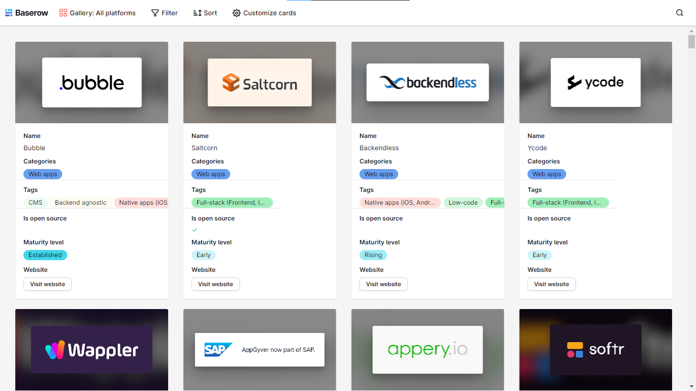Viewport: 696px width, 391px height.
Task: Click the Baserow brand name
Action: [x=32, y=13]
